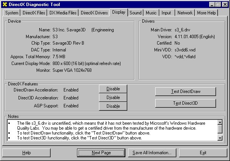Click the device name 'S3 Inc. Savage3D'
Screen dimensions: 230x161
pos(69,30)
